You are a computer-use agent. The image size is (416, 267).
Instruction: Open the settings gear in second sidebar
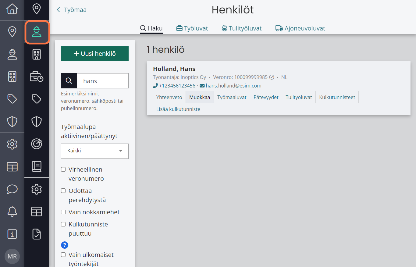point(37,189)
